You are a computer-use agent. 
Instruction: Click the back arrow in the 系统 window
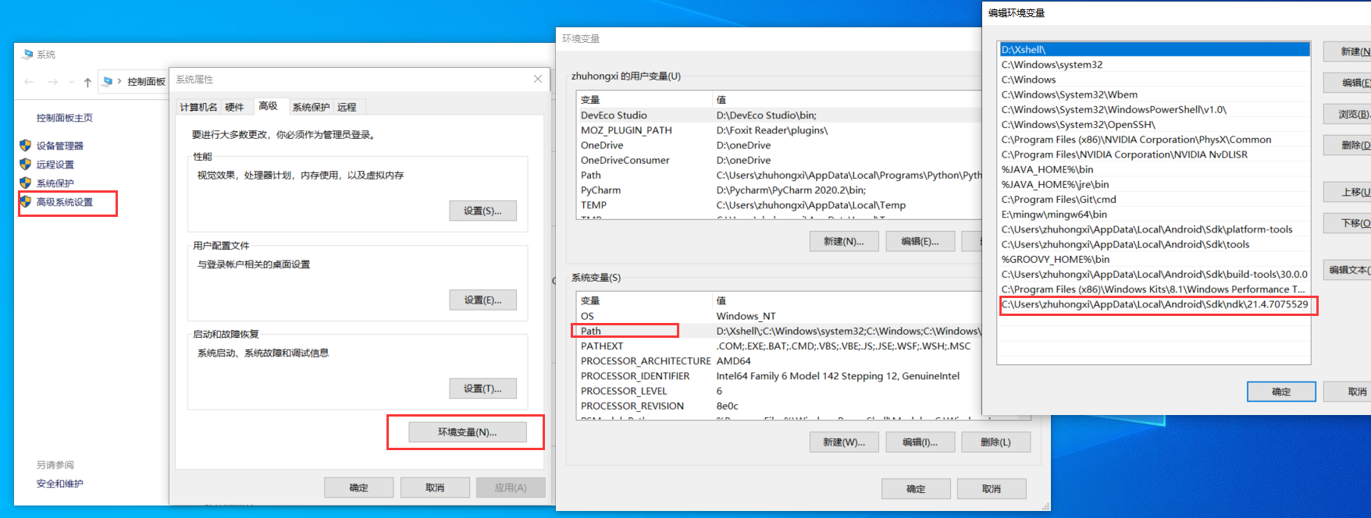(29, 82)
